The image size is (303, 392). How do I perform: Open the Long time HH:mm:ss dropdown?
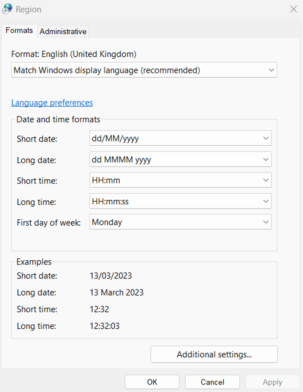click(x=180, y=202)
